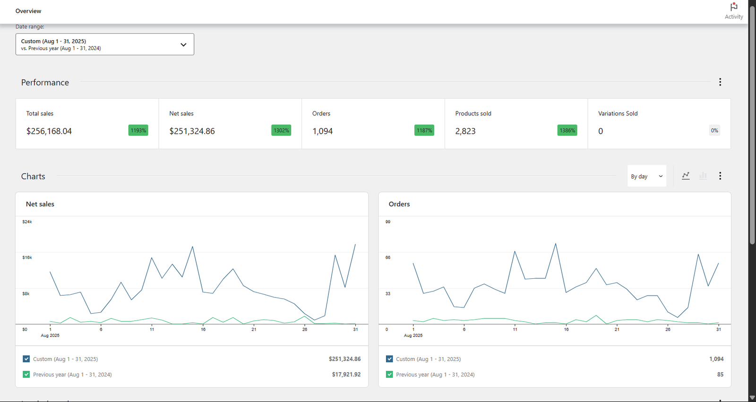
Task: Toggle Custom 2025 checkbox in Orders chart
Action: click(x=389, y=359)
